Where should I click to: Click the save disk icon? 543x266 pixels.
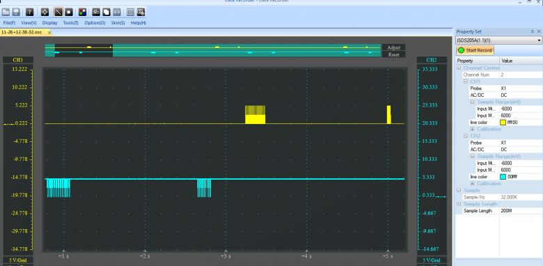[x=16, y=12]
